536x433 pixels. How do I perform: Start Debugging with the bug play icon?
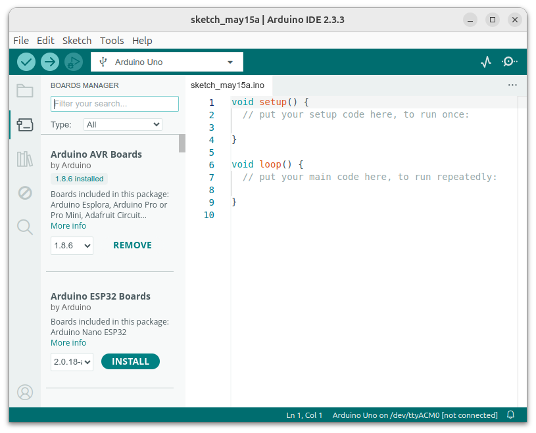tap(74, 62)
